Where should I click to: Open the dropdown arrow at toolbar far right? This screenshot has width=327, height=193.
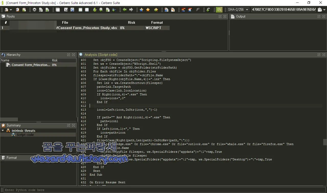324,10
